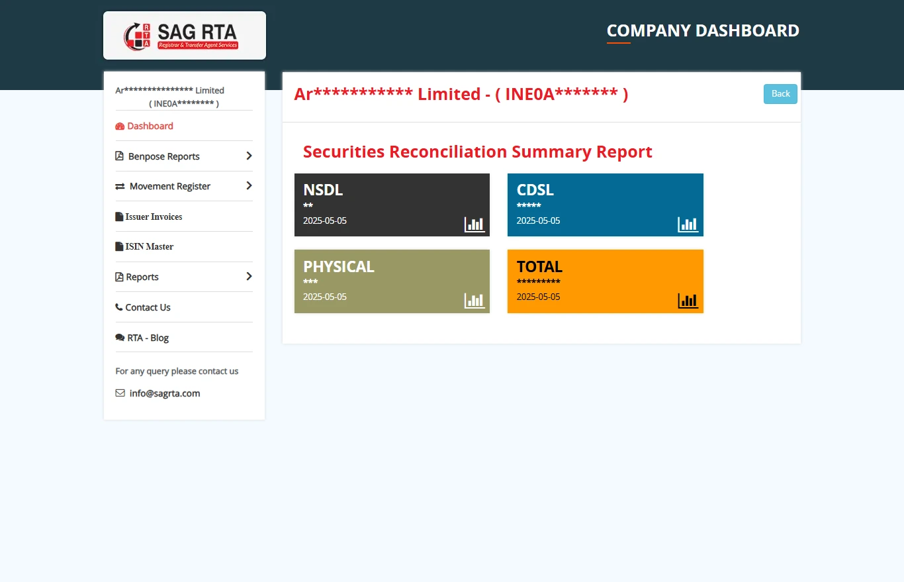Viewport: 904px width, 582px height.
Task: Expand the Reports submenu arrow
Action: tap(249, 277)
